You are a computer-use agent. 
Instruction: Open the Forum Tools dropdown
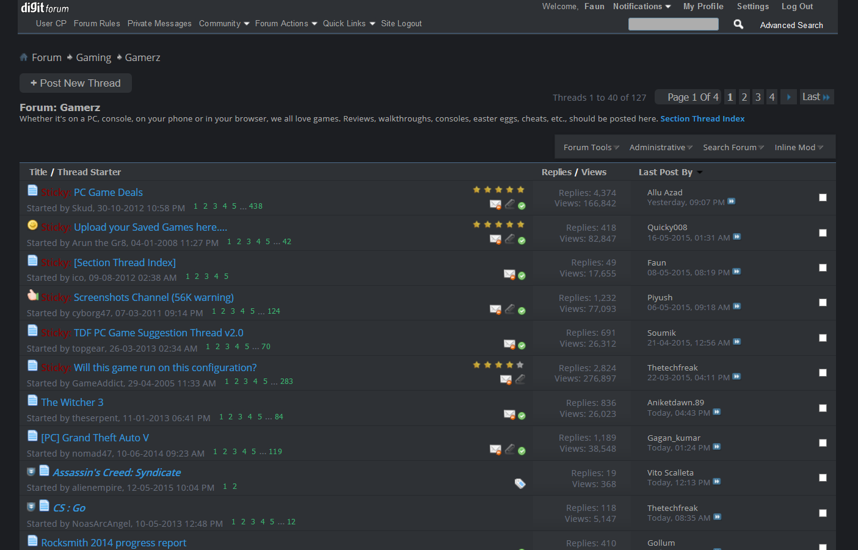(x=591, y=148)
